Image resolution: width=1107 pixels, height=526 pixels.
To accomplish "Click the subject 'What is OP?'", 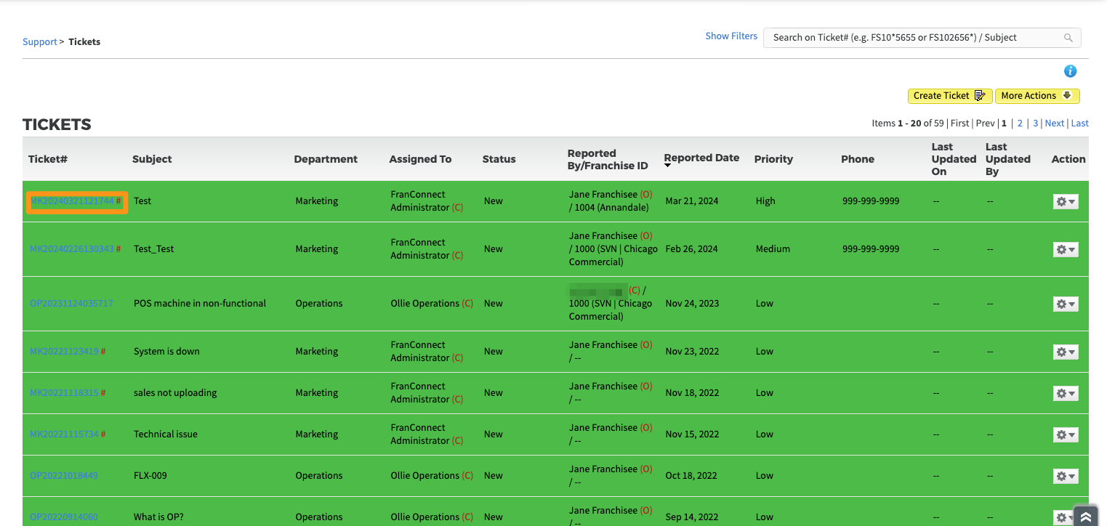I will [x=158, y=517].
